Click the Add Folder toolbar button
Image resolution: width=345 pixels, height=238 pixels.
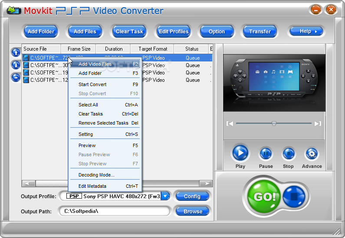pos(41,31)
